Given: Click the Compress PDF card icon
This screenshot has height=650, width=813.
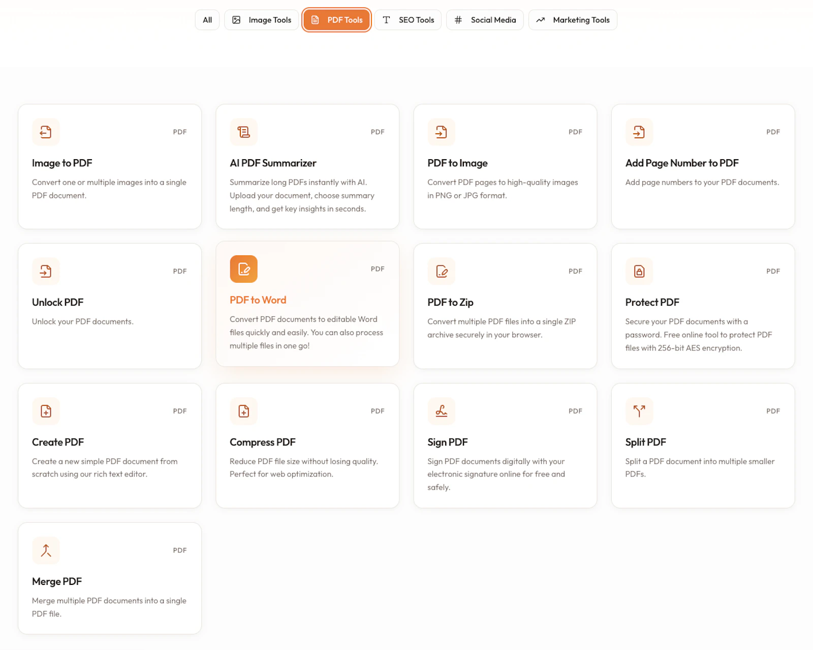Looking at the screenshot, I should tap(243, 411).
